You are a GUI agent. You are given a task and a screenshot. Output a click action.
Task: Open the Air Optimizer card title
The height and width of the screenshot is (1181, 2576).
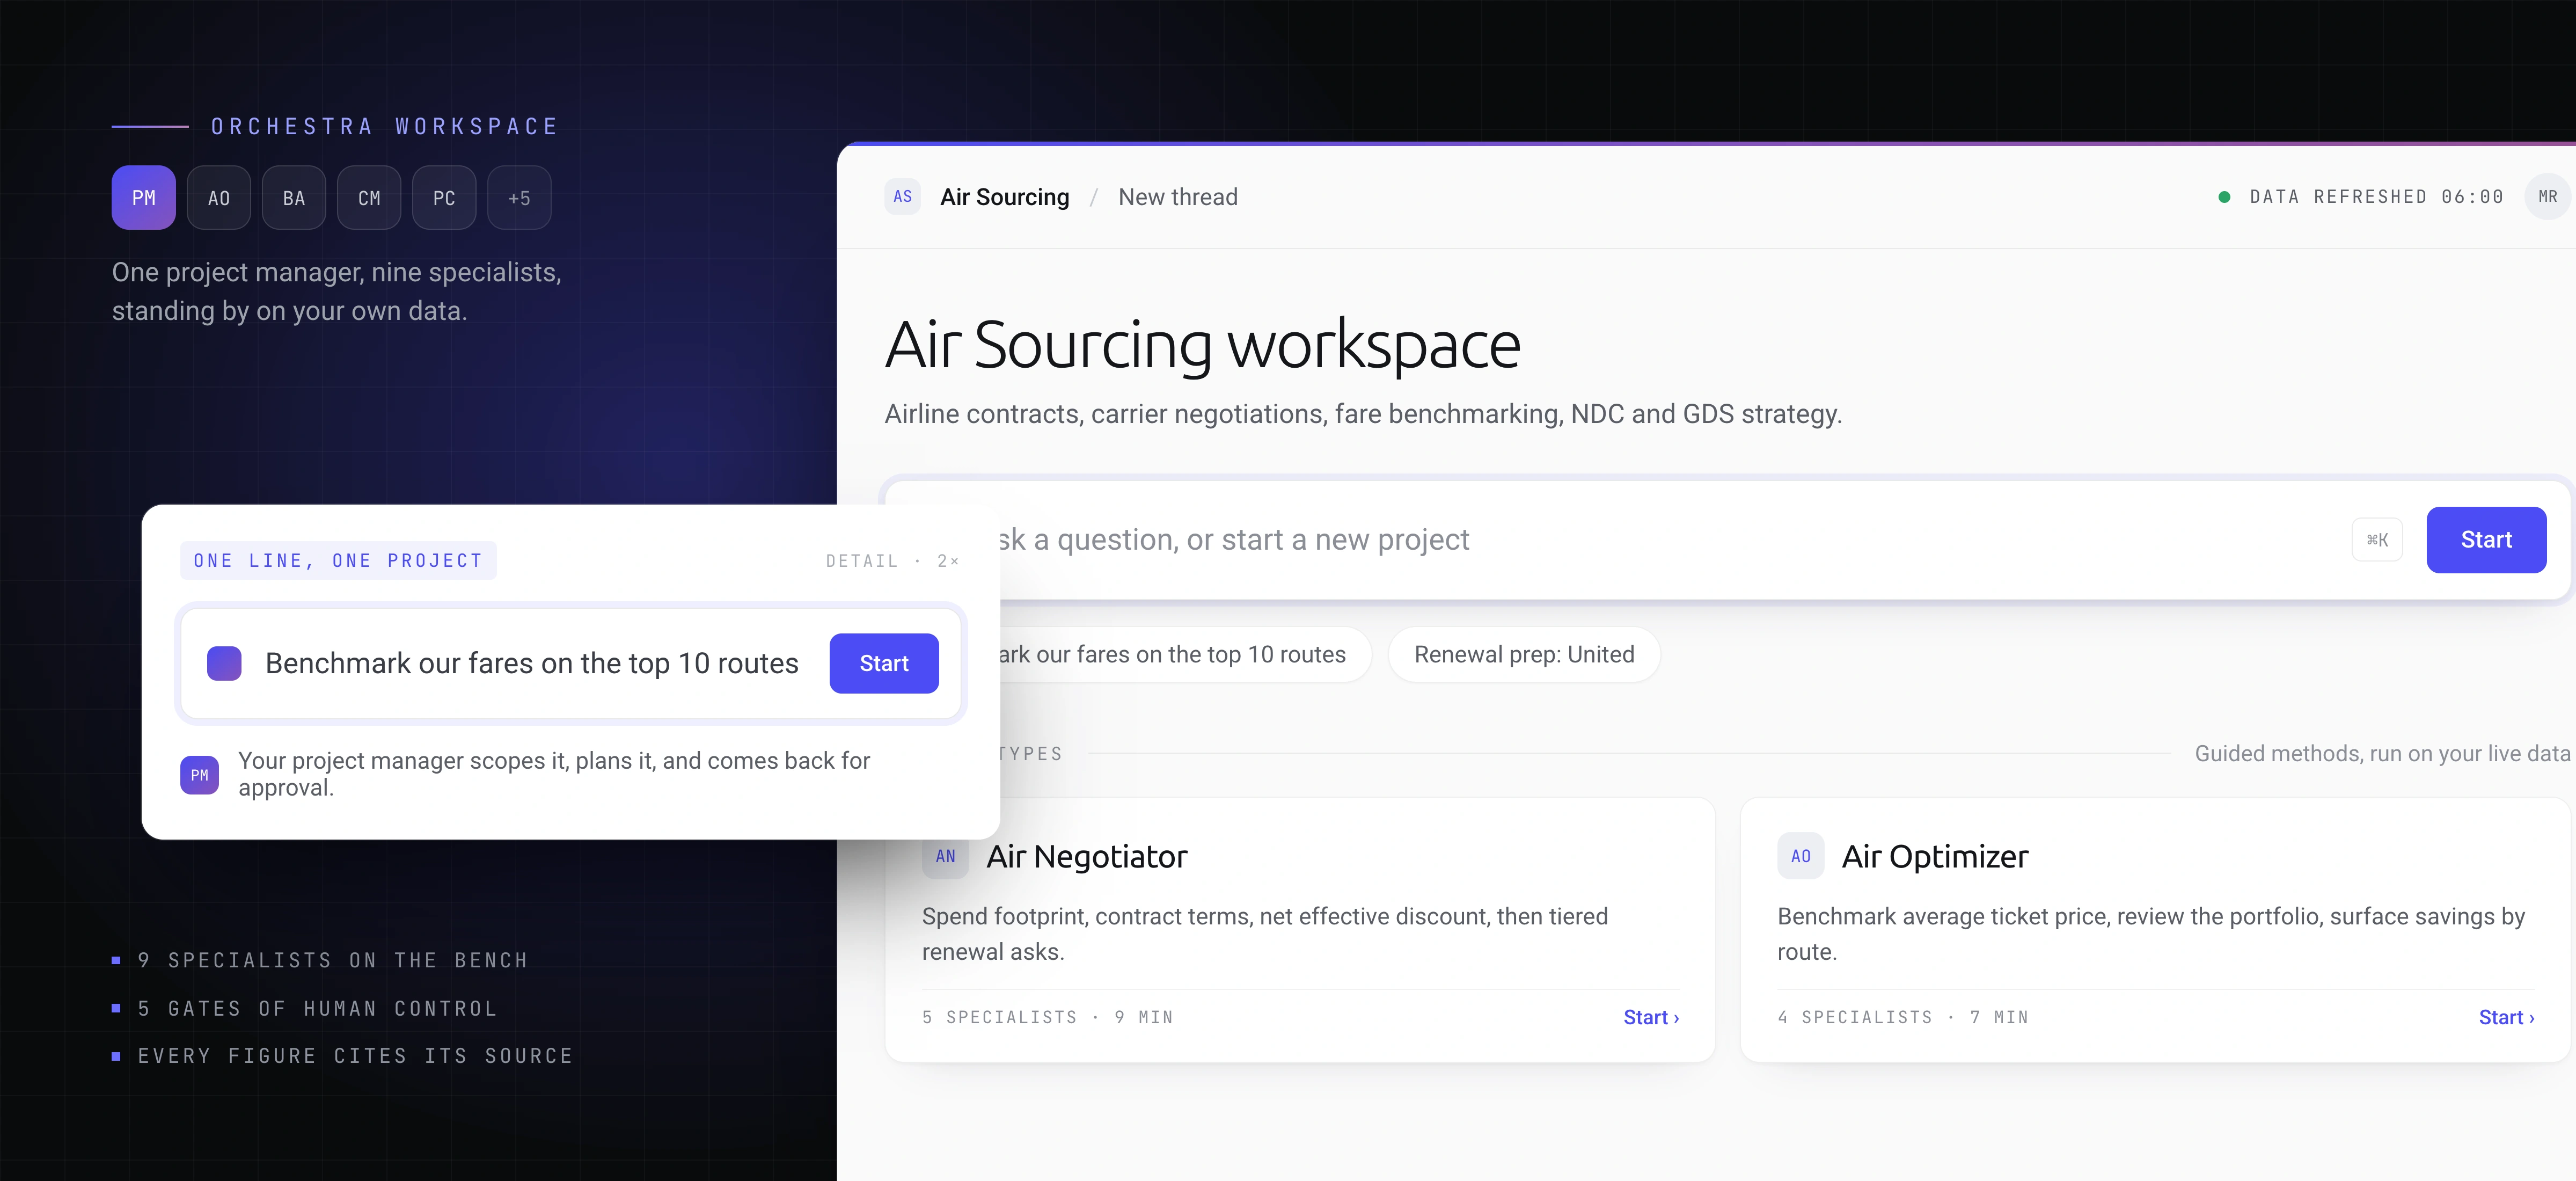coord(1934,856)
